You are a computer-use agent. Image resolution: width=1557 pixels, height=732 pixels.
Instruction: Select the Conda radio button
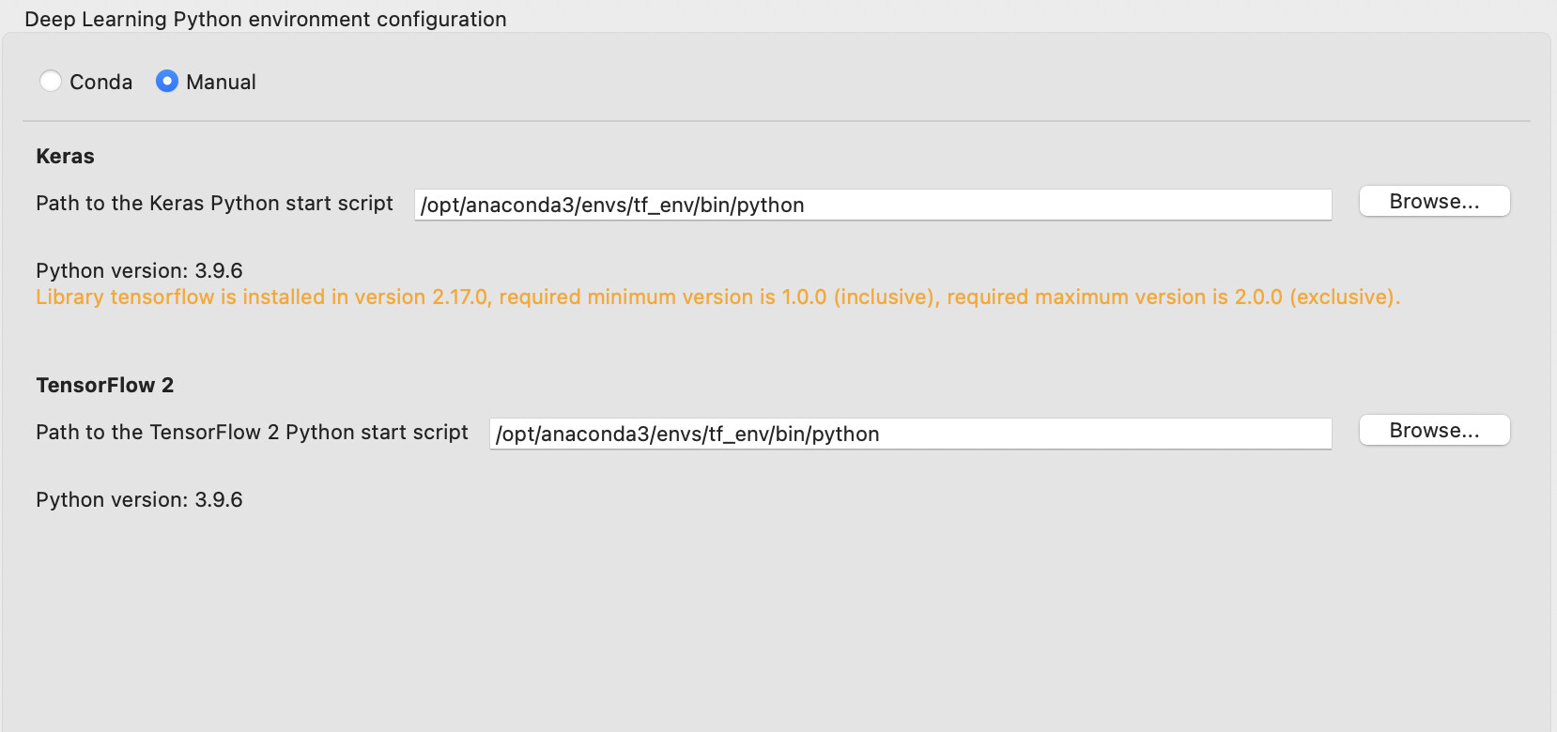[51, 82]
